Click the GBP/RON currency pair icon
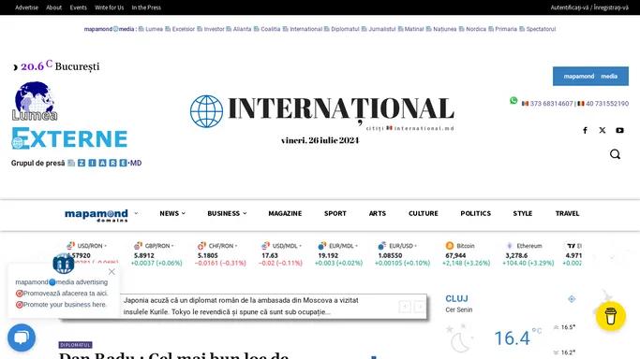Image resolution: width=640 pixels, height=359 pixels. coord(138,246)
